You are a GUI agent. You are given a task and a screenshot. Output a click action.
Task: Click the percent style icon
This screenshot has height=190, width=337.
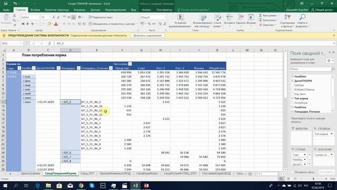click(x=149, y=24)
